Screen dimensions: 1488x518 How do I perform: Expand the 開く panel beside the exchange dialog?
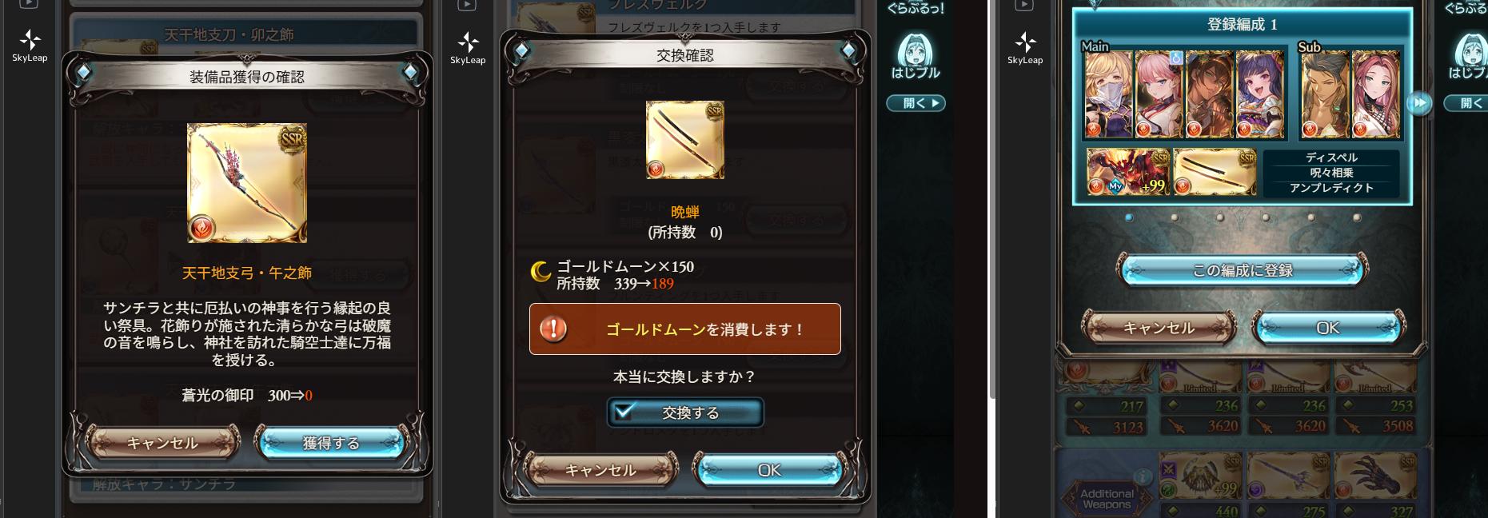coord(916,103)
